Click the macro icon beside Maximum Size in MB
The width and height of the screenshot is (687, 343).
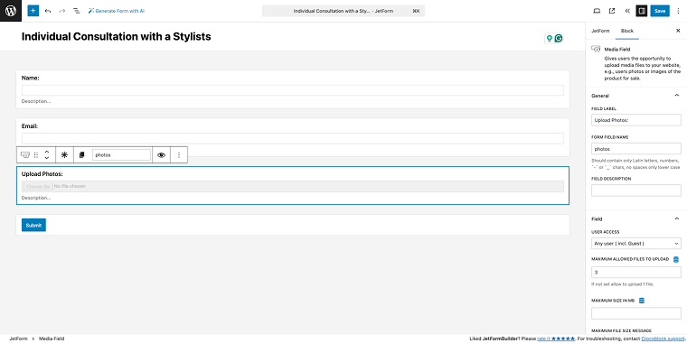(x=642, y=301)
